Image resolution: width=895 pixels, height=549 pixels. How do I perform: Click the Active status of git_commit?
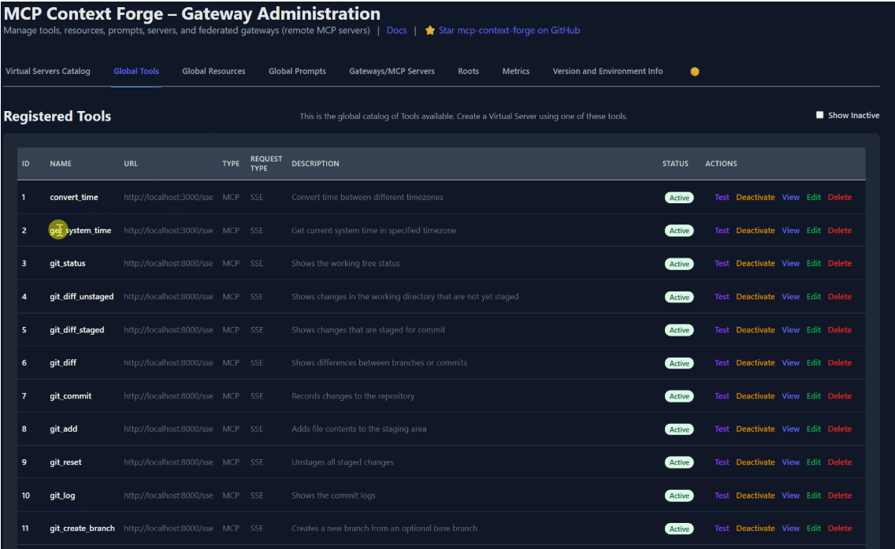(x=678, y=396)
